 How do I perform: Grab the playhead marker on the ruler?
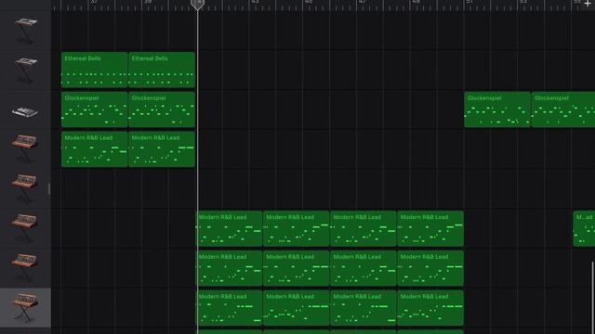coord(197,5)
